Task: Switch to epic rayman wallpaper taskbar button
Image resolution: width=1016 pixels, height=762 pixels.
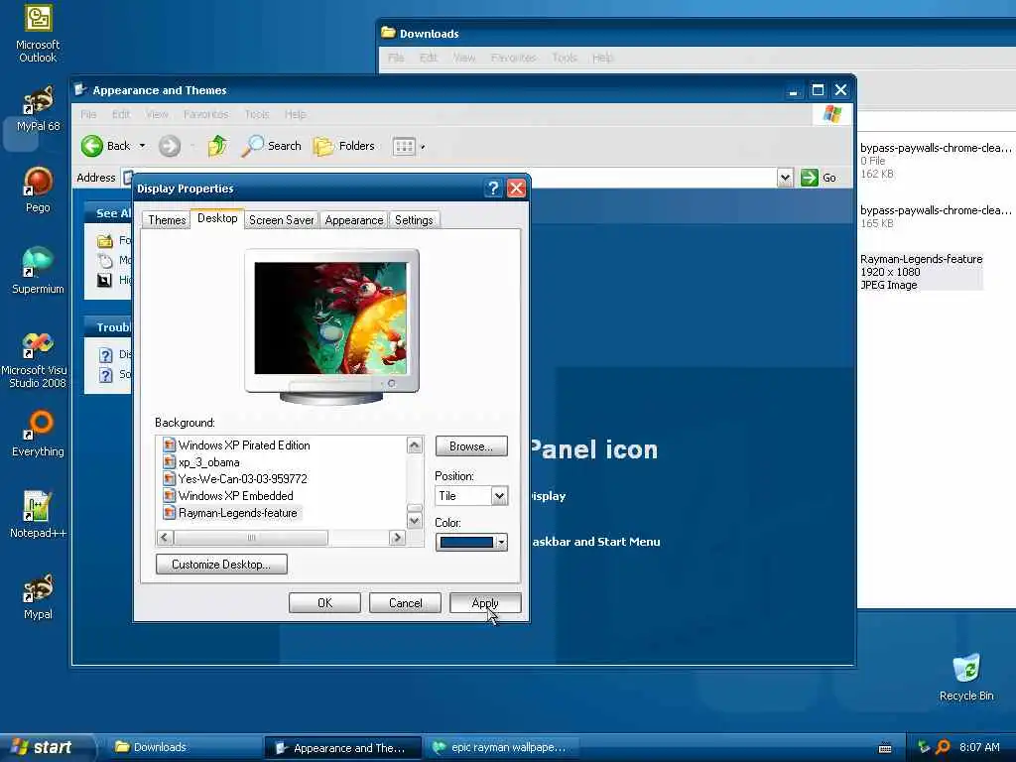Action: [x=501, y=747]
